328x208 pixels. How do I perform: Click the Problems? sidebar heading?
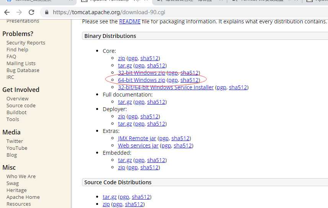18,34
